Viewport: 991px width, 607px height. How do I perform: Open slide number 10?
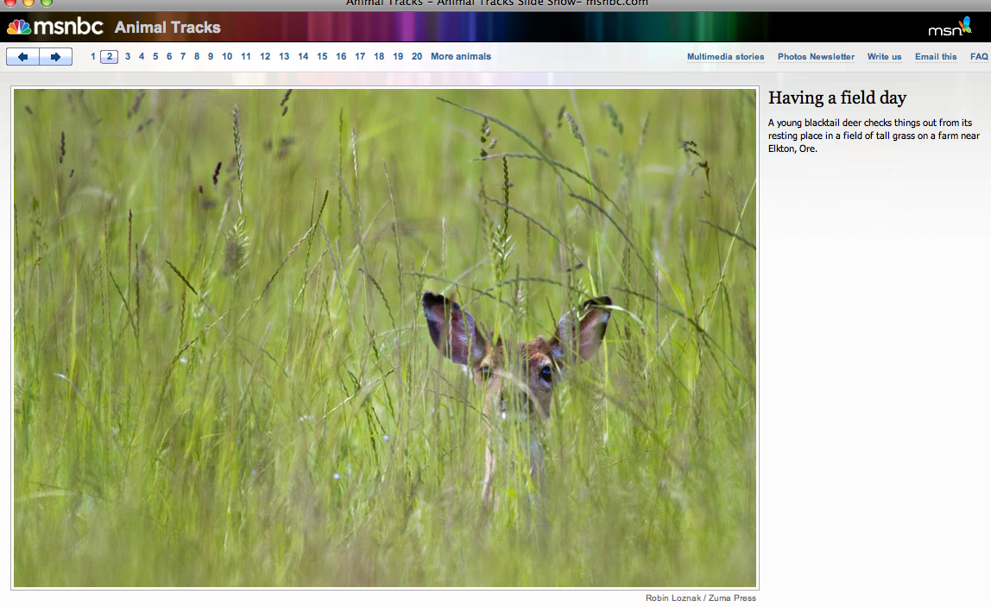(x=227, y=57)
